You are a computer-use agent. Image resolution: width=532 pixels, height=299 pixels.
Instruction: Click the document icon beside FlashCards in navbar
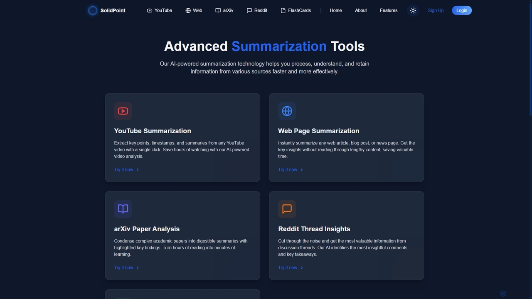pyautogui.click(x=283, y=10)
